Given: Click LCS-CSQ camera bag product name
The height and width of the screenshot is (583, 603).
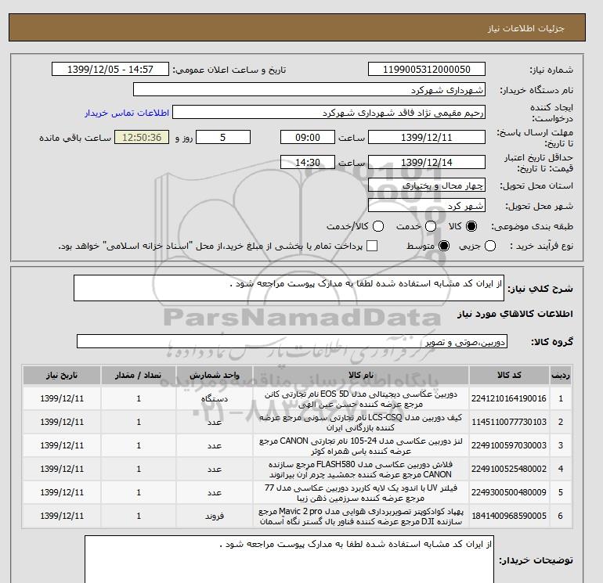Looking at the screenshot, I should tap(361, 423).
